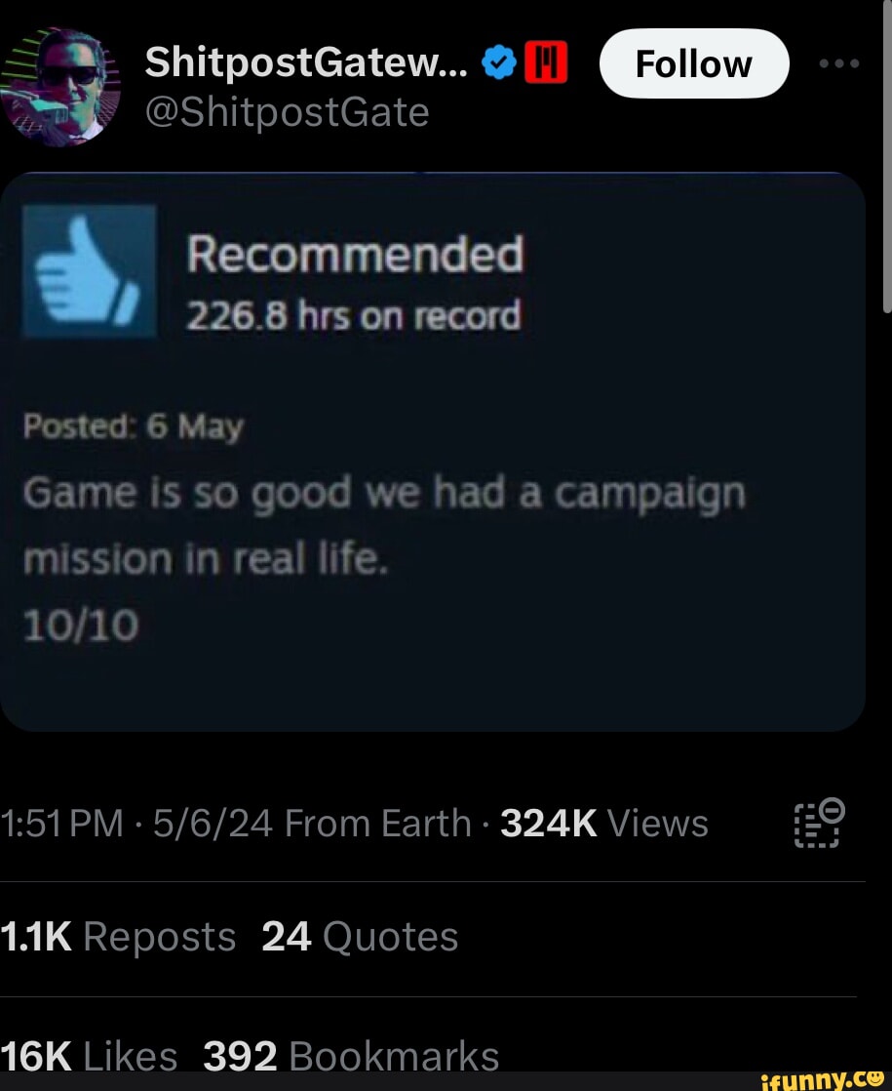Tap the Follow button to follow account
892x1091 pixels.
click(x=694, y=61)
